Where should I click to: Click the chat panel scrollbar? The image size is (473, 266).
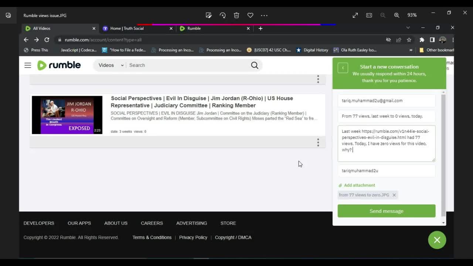[x=443, y=155]
